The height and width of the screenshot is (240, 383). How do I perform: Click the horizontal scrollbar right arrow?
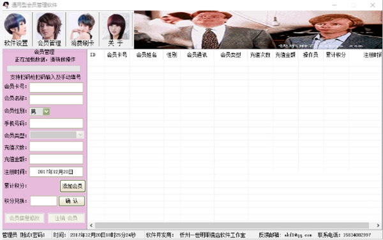pyautogui.click(x=378, y=225)
